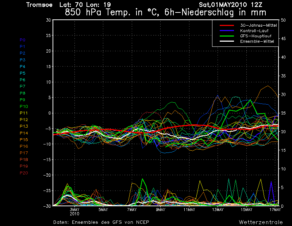Click the green GFS-Hauptlauf legend line
292x226 pixels.
[226, 36]
